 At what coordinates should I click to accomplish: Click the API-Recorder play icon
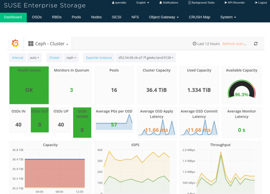(226, 3)
